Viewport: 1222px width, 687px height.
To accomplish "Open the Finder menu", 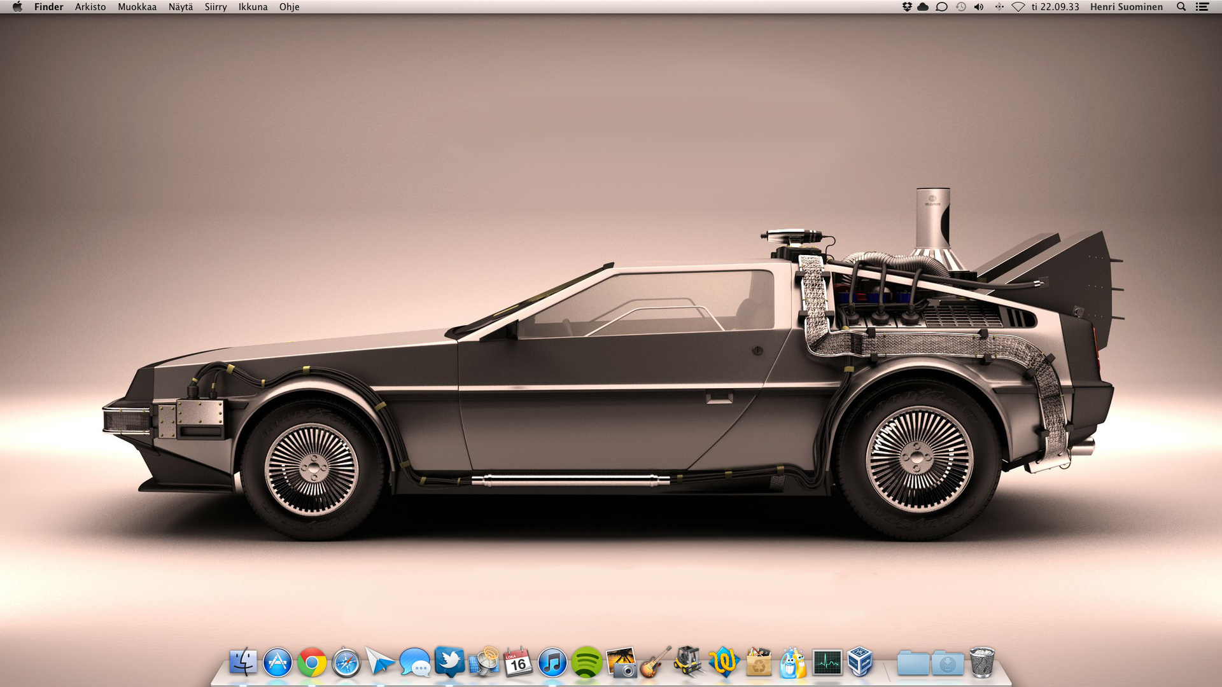I will tap(49, 7).
